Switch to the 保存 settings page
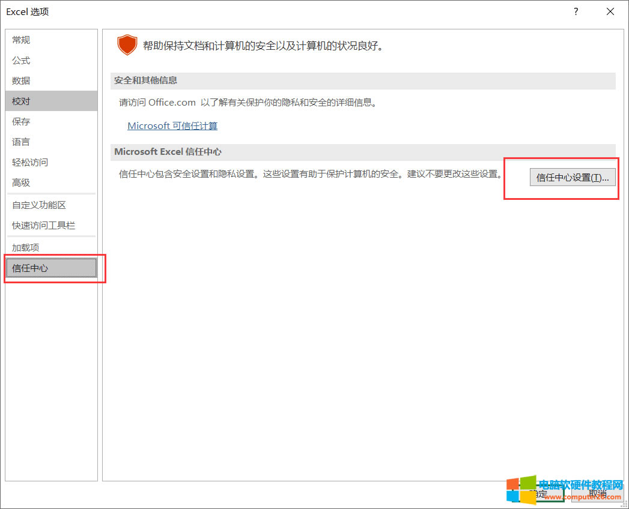 (x=20, y=121)
